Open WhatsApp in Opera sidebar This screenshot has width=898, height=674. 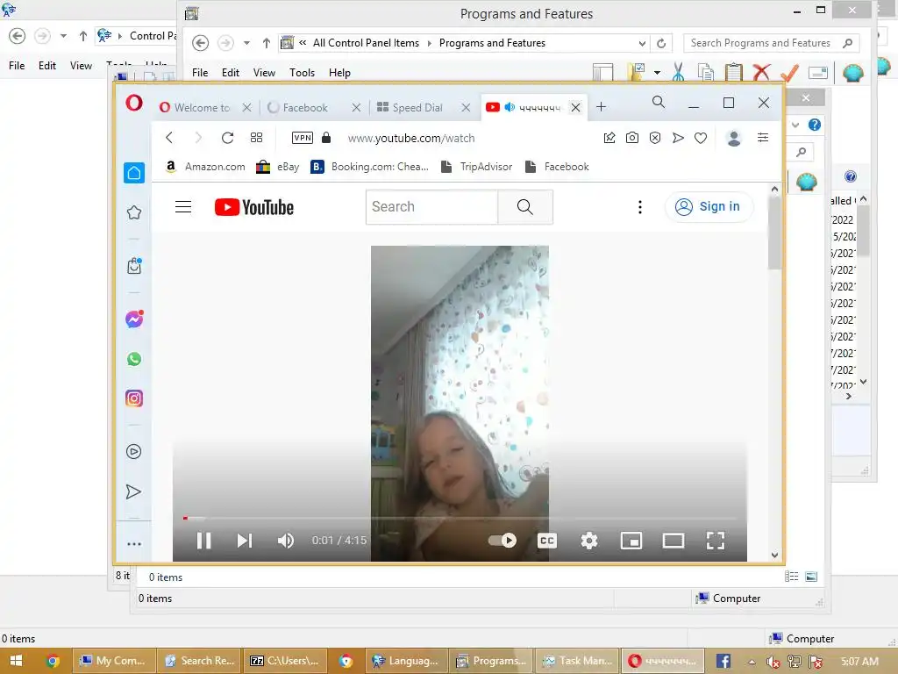point(134,359)
